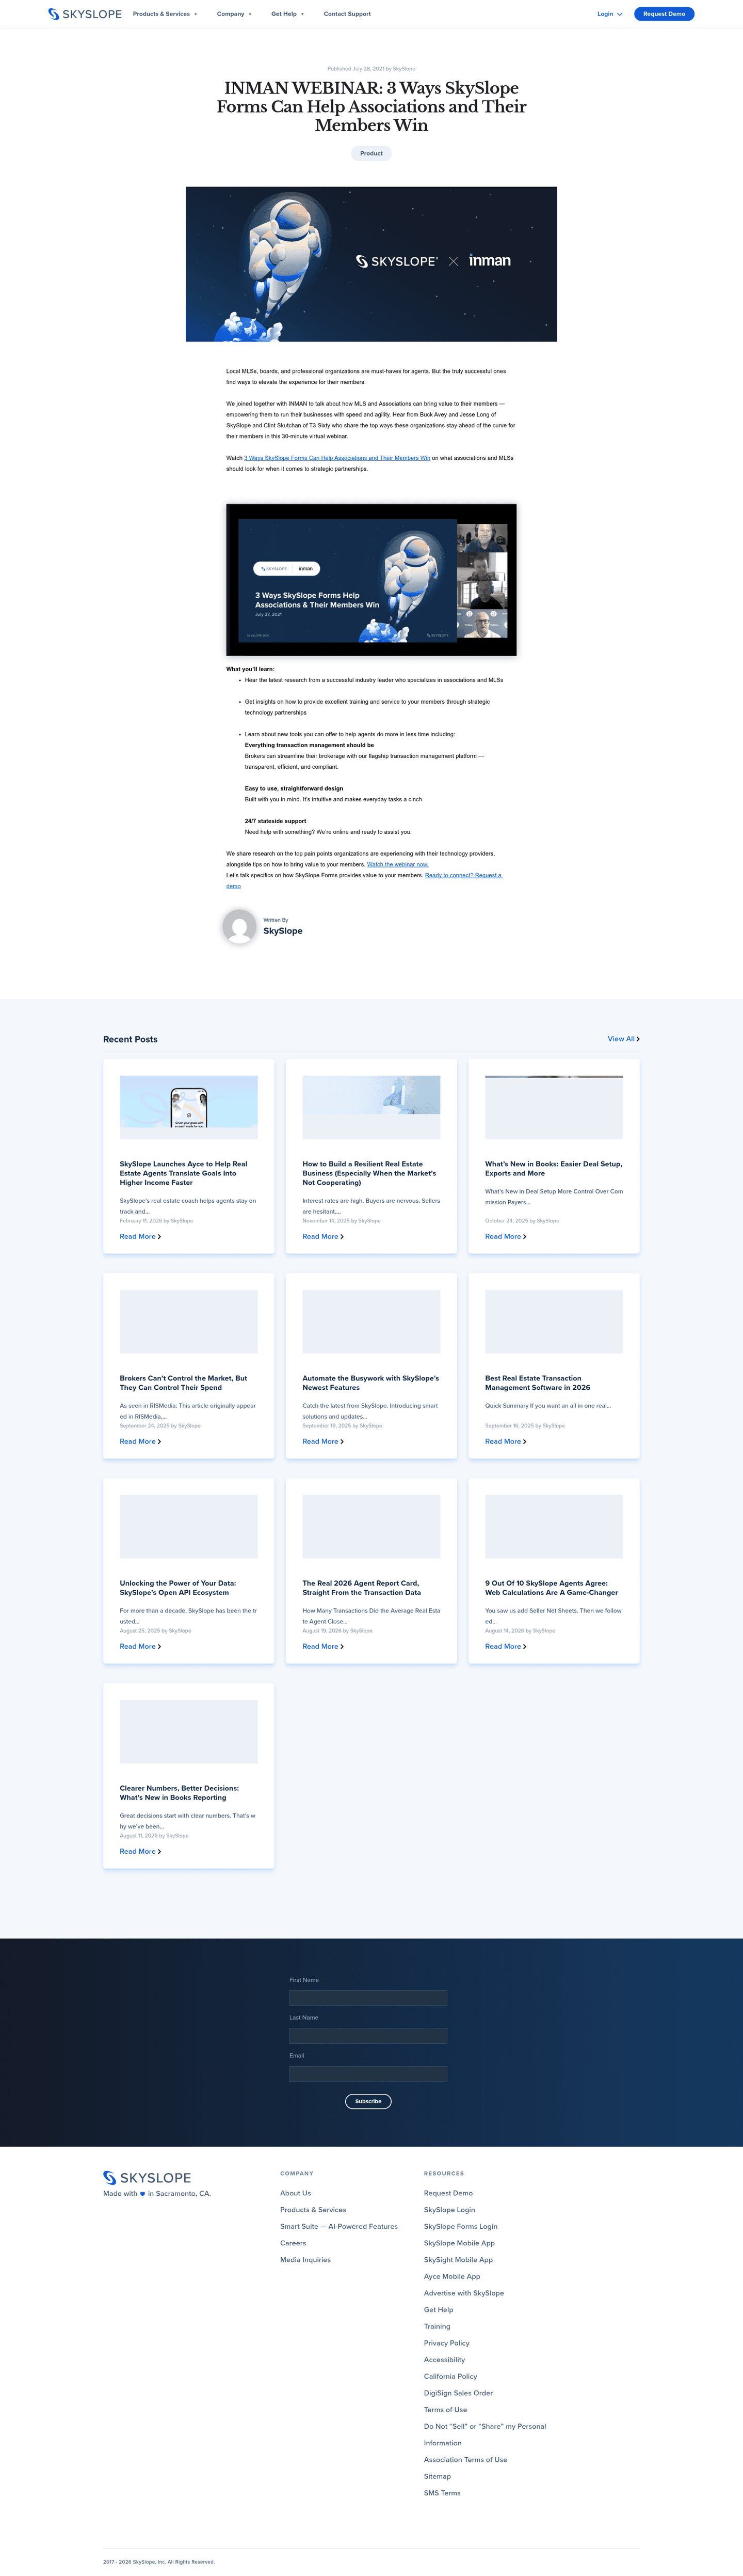Open 'How to Build a Resilient Real Estate Business' title

pos(369,1173)
